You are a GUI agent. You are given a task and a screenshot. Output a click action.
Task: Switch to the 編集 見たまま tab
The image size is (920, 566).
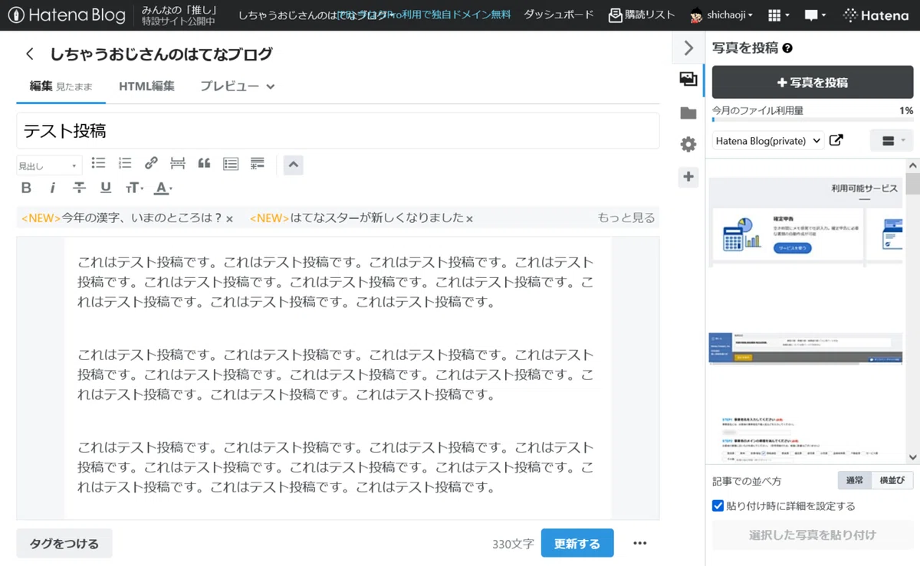61,87
